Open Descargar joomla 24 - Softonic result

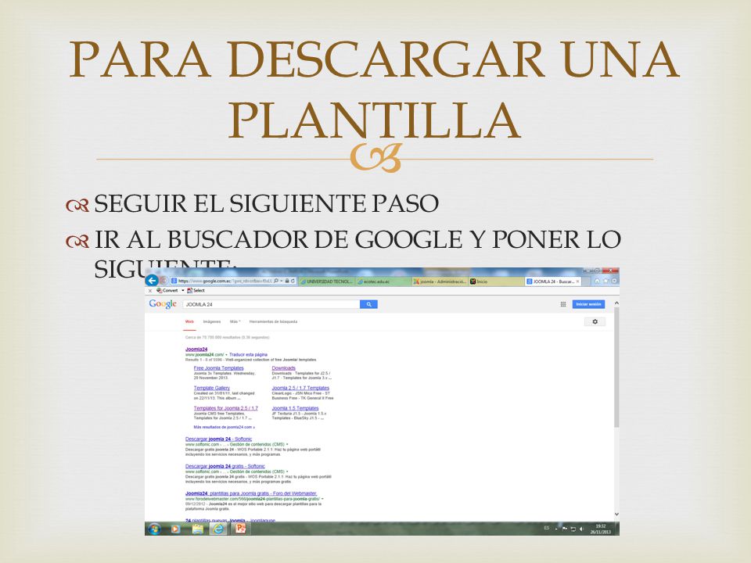[x=218, y=439]
